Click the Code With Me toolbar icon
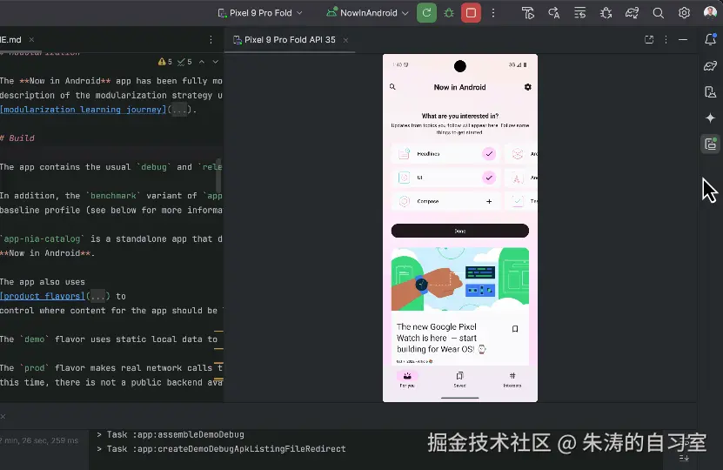The height and width of the screenshot is (470, 723). click(x=527, y=13)
